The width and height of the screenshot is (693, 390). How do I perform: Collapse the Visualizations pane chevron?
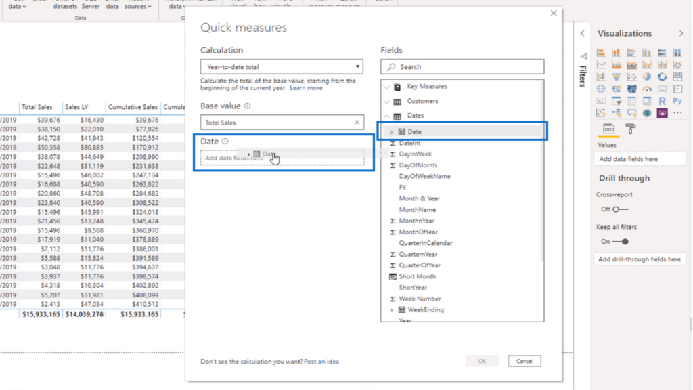pyautogui.click(x=681, y=34)
